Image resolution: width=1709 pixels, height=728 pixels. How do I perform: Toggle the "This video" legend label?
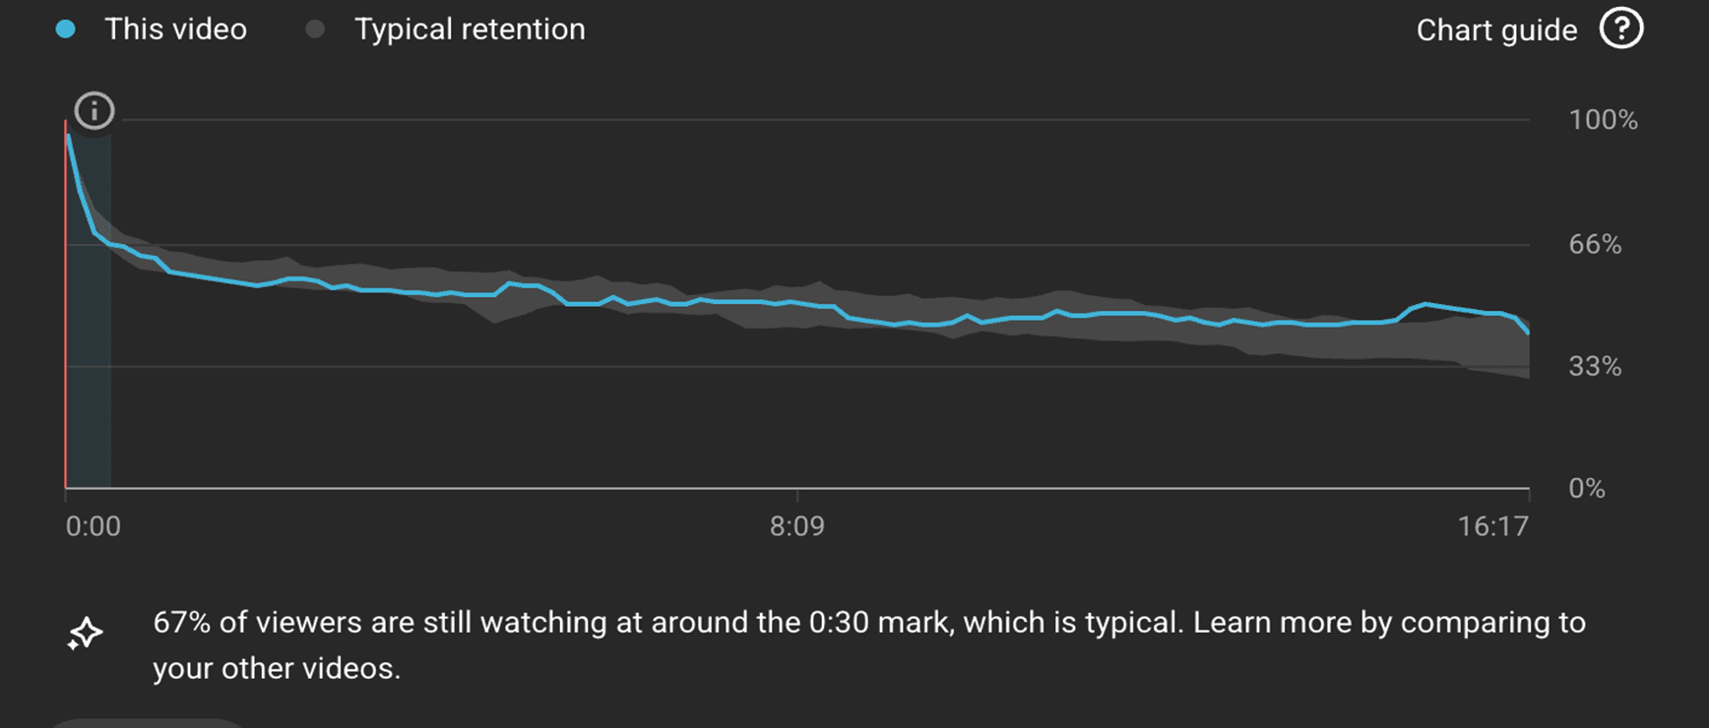175,30
